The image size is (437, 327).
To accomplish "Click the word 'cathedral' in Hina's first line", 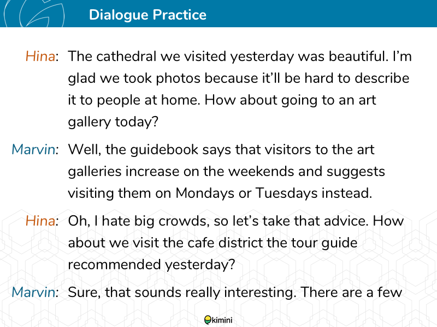I will click(126, 57).
